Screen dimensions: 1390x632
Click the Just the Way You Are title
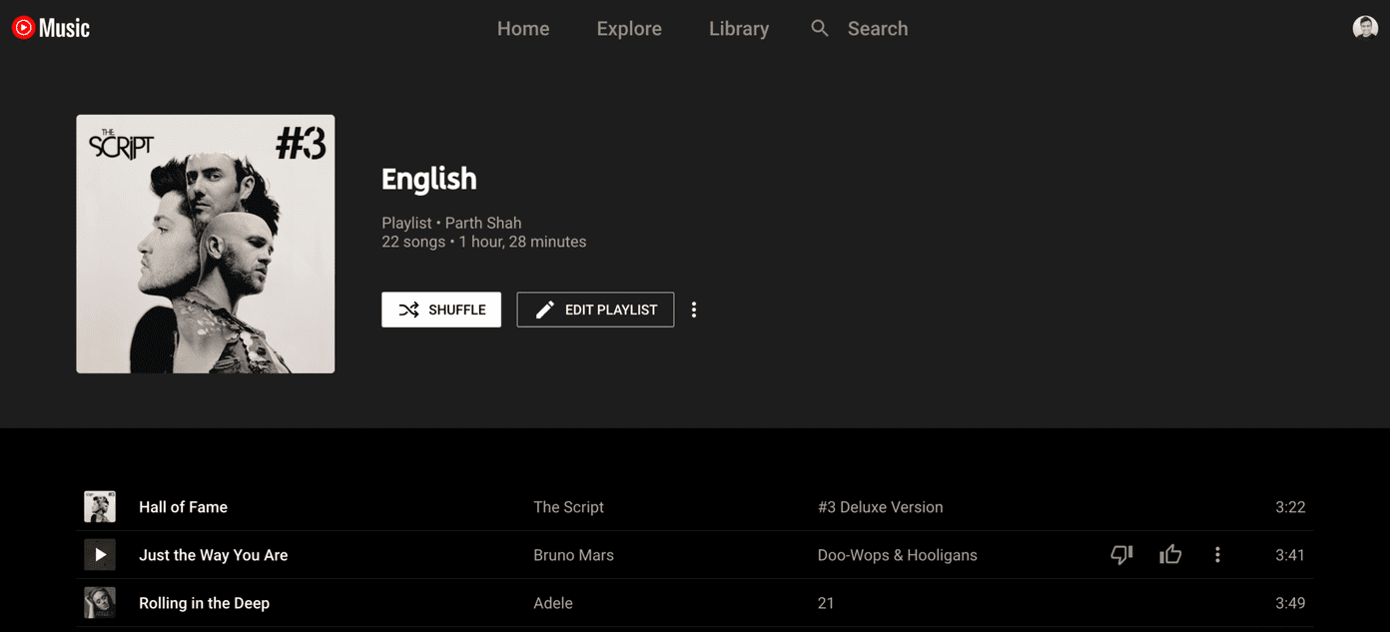click(213, 555)
